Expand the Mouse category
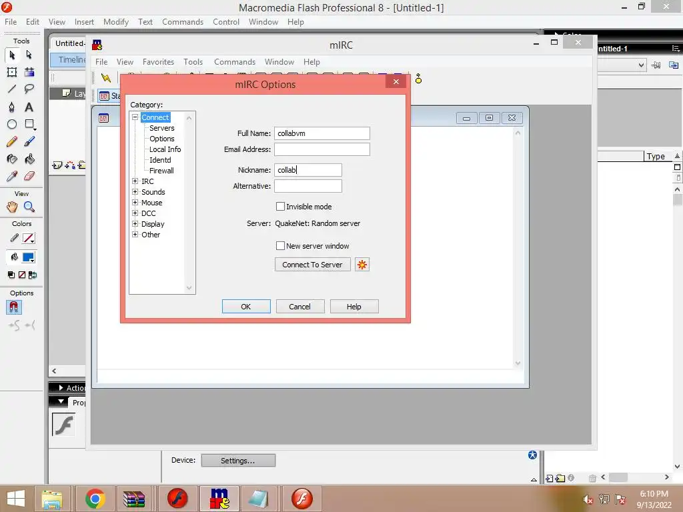The height and width of the screenshot is (512, 683). tap(135, 203)
